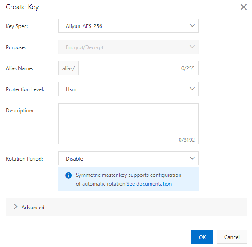Click the Protection Level chevron arrow

tap(192, 89)
